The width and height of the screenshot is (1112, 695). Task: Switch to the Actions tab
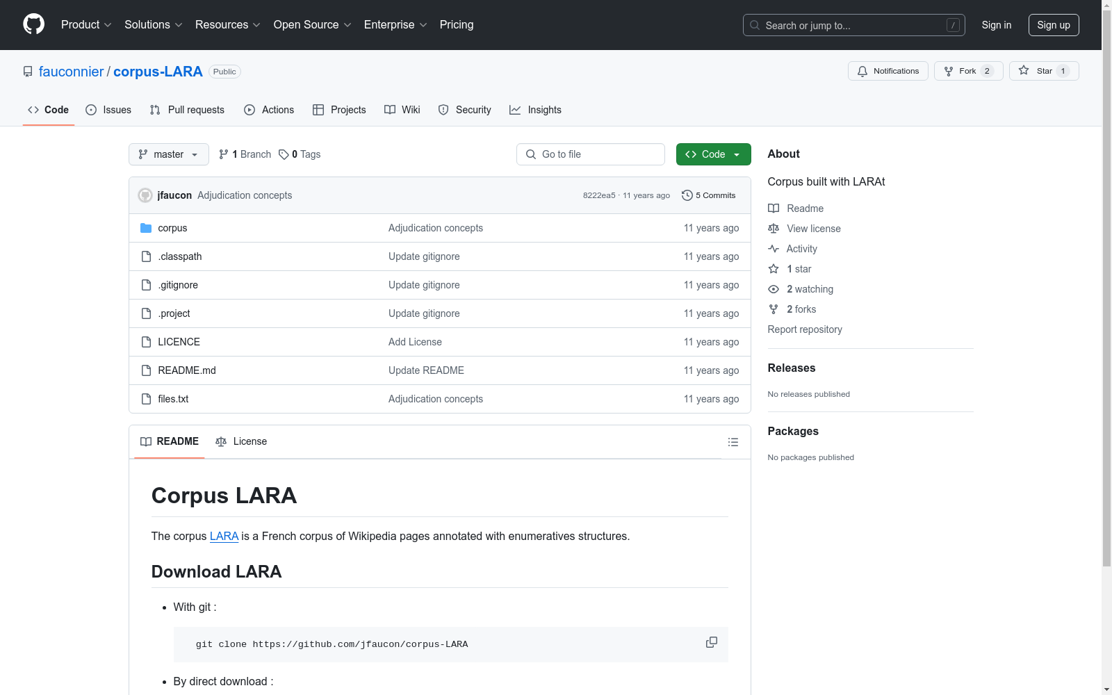[269, 110]
